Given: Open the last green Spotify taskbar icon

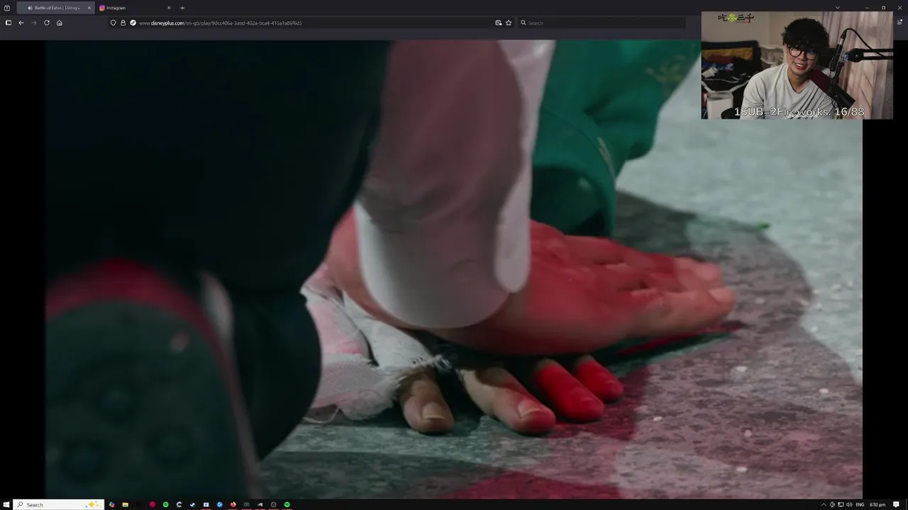Looking at the screenshot, I should (x=287, y=504).
